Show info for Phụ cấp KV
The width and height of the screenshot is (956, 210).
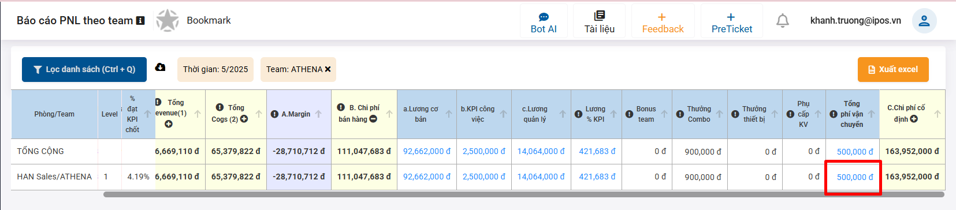click(790, 114)
